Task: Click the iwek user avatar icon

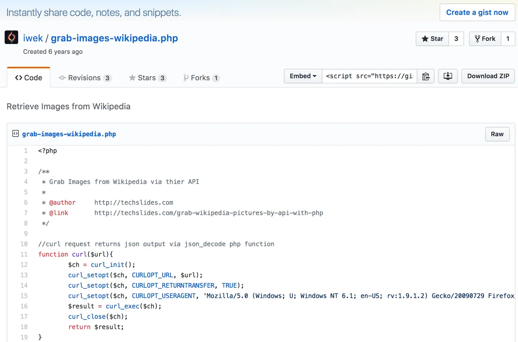Action: point(11,38)
